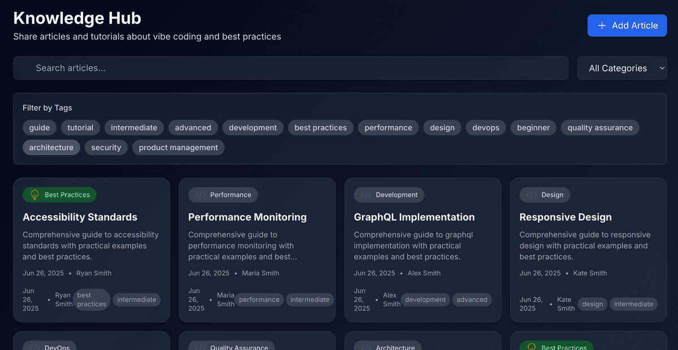
Task: Click advanced tag on GraphQL Implementation card
Action: (472, 300)
